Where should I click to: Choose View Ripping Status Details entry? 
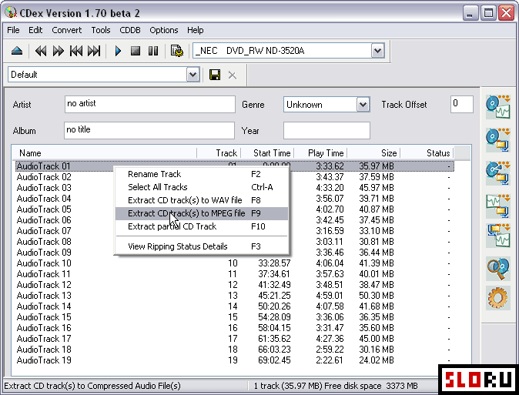click(x=202, y=246)
